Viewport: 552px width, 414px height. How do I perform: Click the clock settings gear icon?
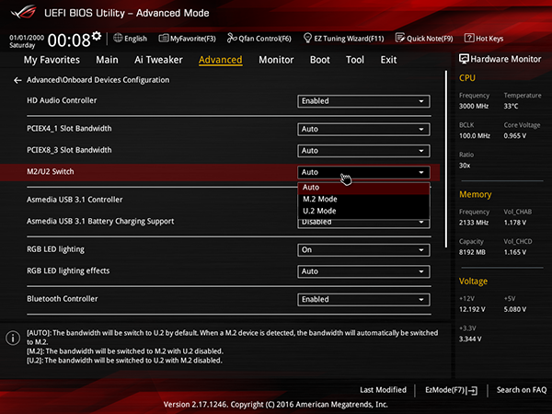[97, 36]
